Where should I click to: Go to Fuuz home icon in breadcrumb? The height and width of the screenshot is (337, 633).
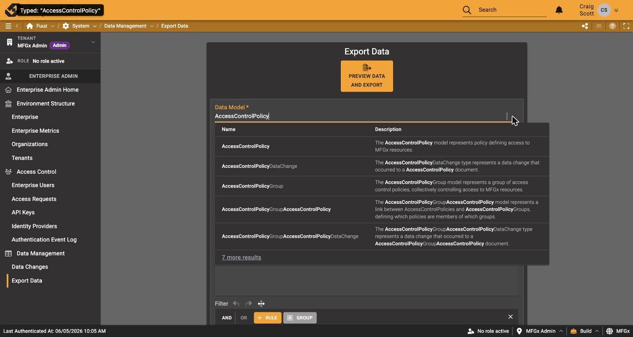pos(30,26)
